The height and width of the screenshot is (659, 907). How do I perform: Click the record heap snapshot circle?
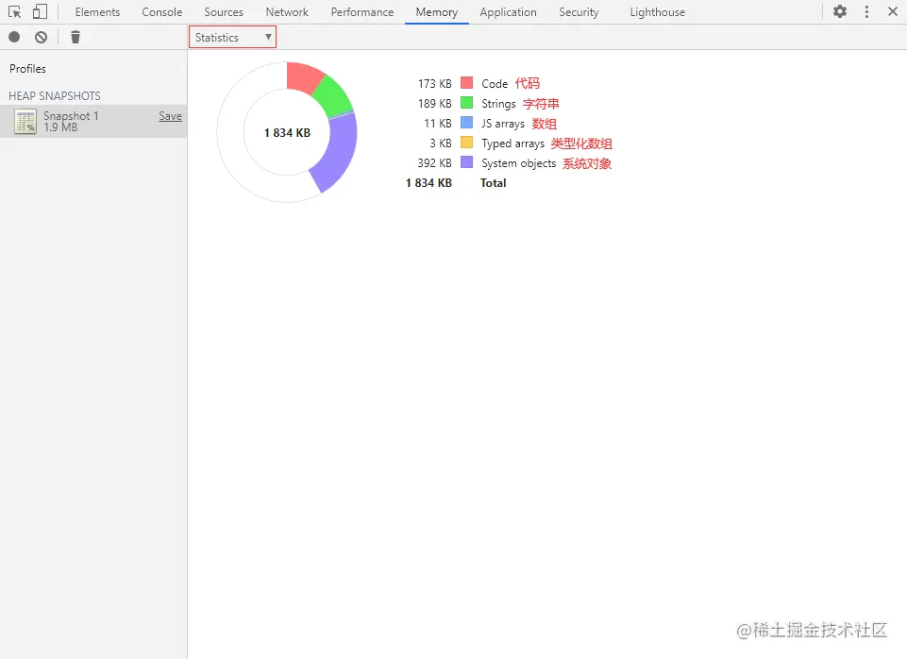[x=14, y=37]
